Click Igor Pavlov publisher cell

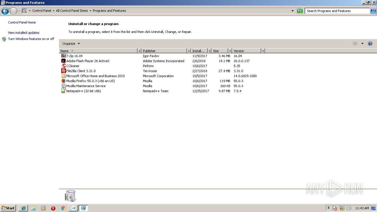(x=151, y=56)
